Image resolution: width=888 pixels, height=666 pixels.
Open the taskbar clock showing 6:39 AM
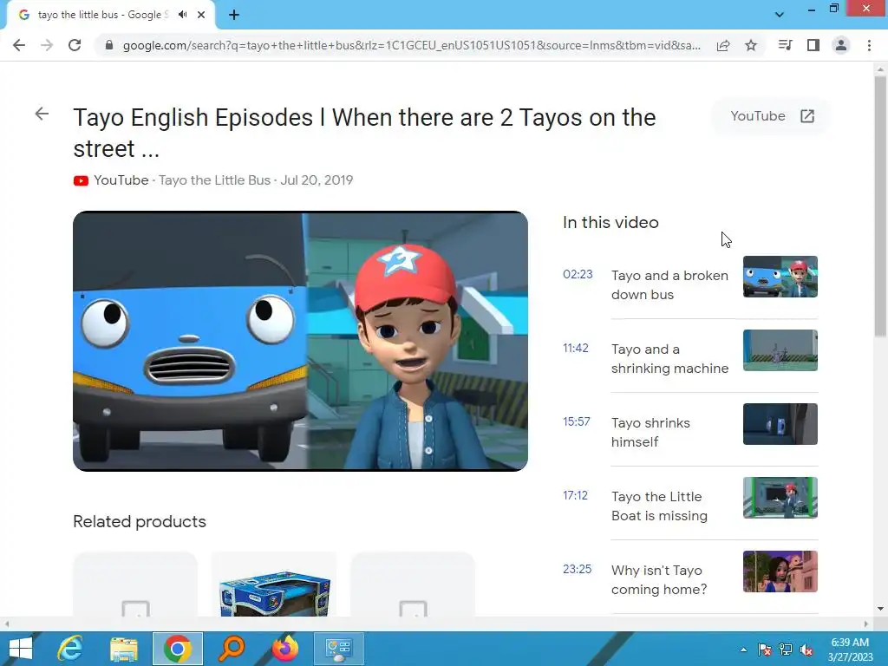850,650
